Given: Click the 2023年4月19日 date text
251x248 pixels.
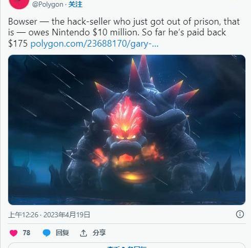Looking at the screenshot, I should point(67,215).
